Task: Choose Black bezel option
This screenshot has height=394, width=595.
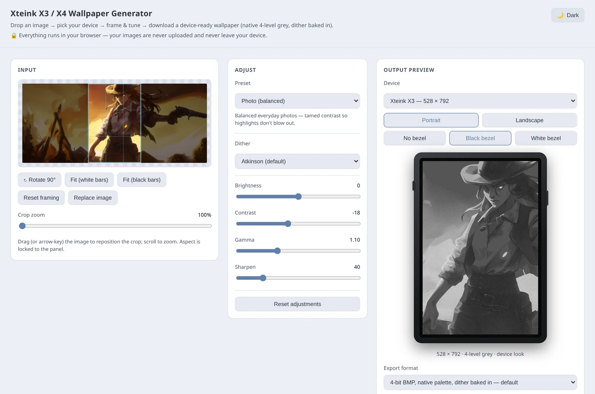Action: pyautogui.click(x=480, y=138)
